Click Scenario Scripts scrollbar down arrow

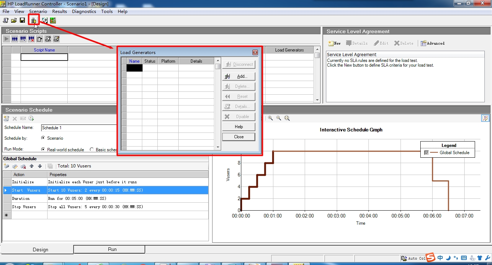pos(317,100)
